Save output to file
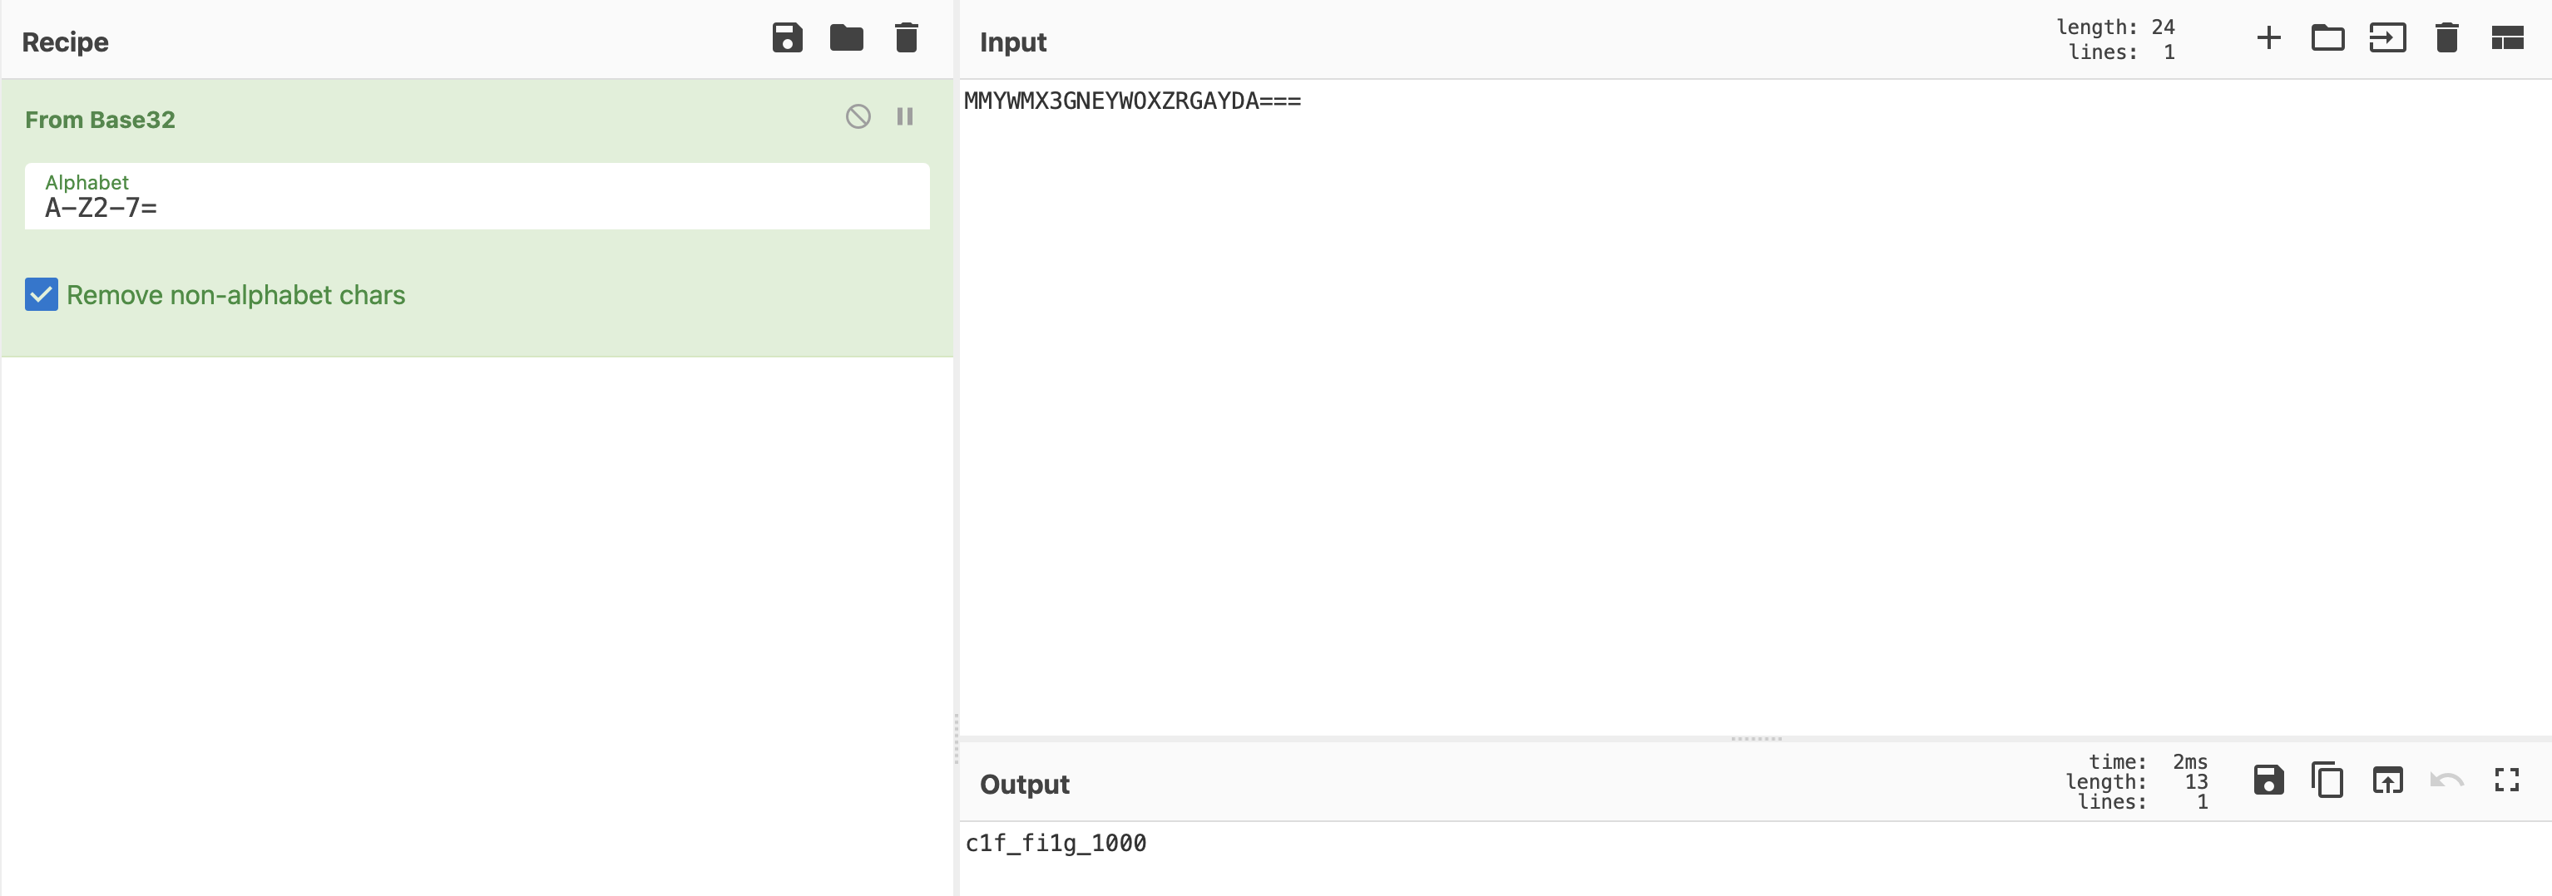The image size is (2552, 896). 2268,780
